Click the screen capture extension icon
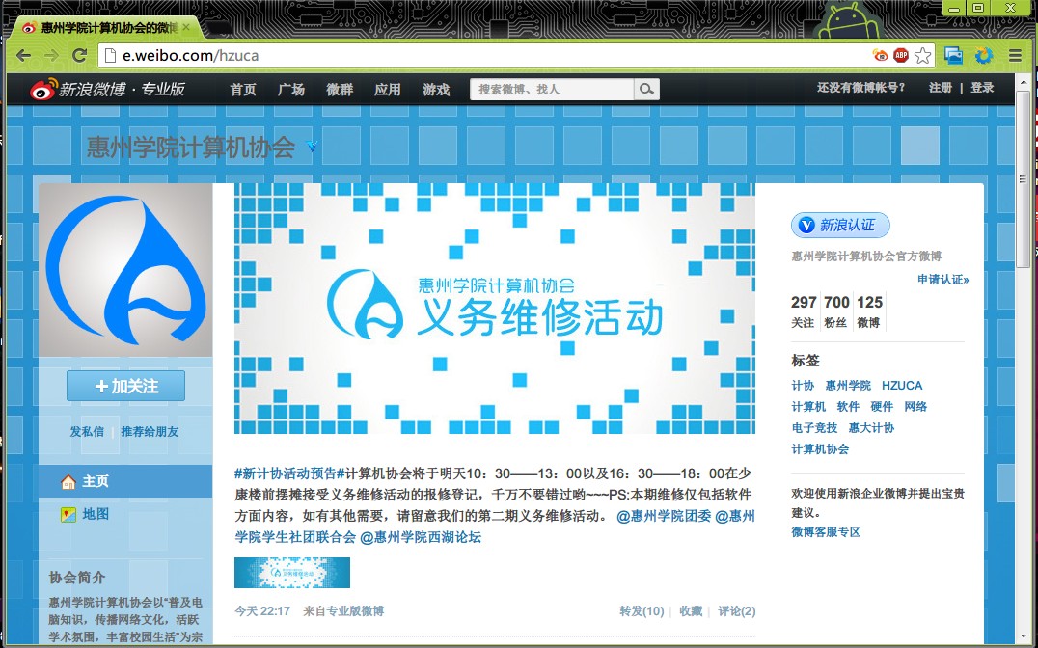Screen dimensions: 1038x648 point(953,56)
